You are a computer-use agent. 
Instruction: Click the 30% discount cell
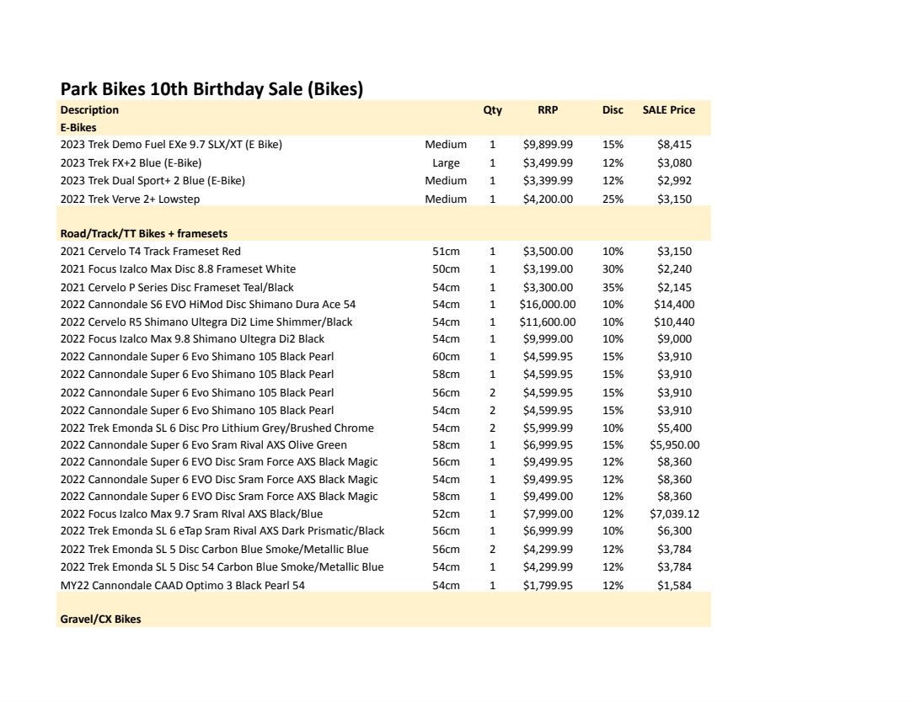coord(613,269)
